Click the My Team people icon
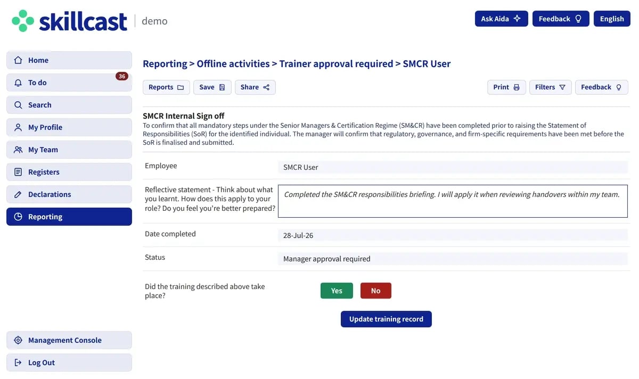639x379 pixels. pos(18,150)
